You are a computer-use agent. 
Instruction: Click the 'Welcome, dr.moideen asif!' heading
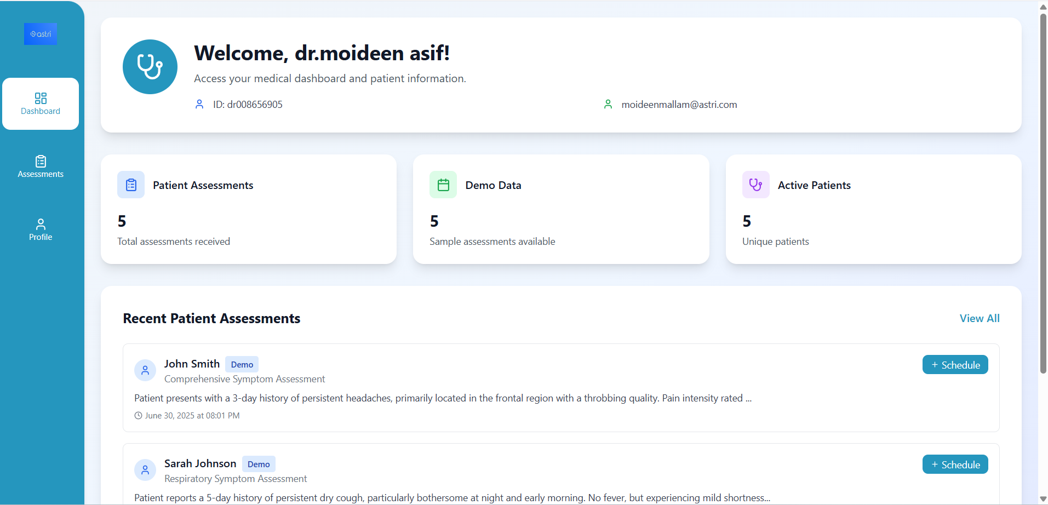[x=322, y=53]
